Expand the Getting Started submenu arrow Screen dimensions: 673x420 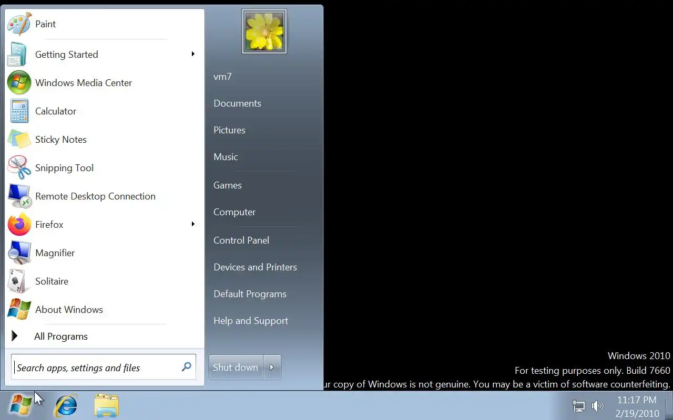coord(193,54)
